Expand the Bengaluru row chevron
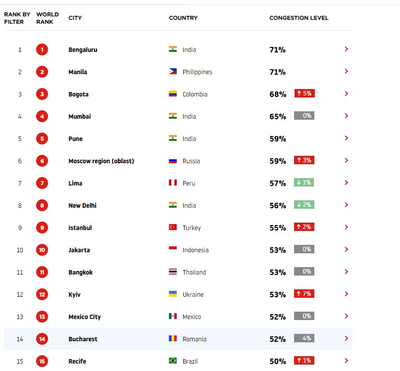The image size is (400, 371). (346, 49)
